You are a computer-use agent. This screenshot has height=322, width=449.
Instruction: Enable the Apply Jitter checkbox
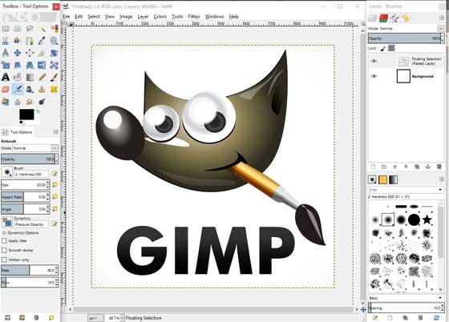coord(4,241)
